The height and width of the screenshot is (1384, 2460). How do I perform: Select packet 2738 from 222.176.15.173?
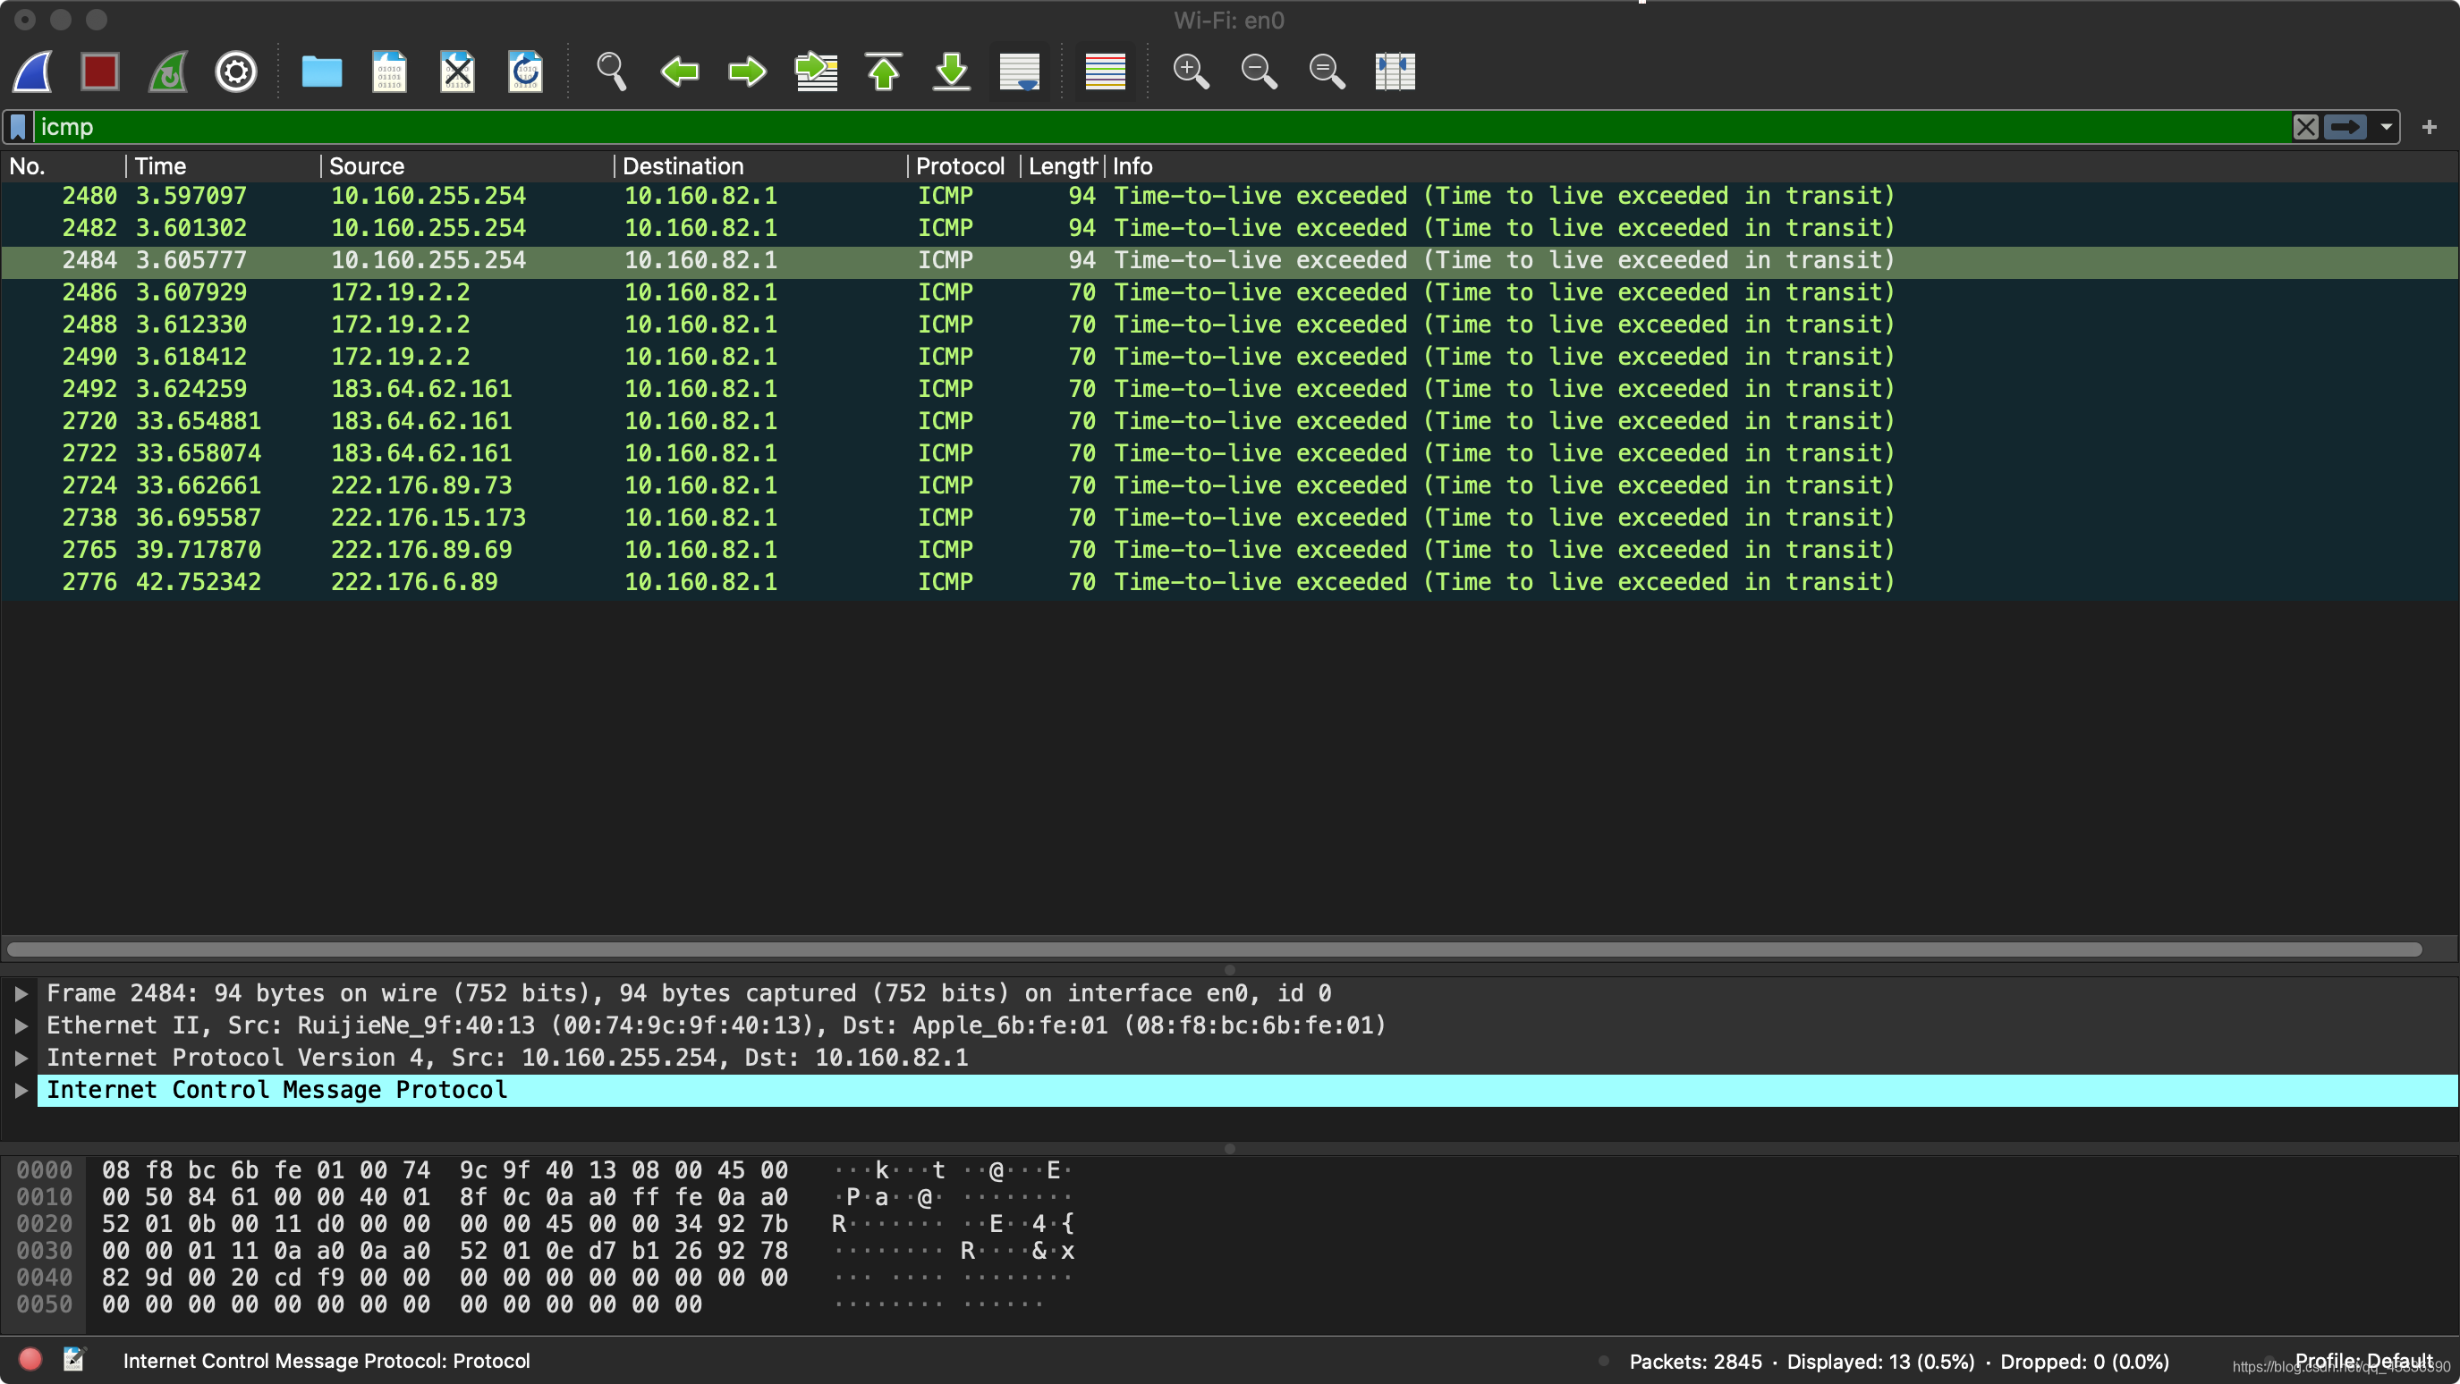tap(1230, 518)
